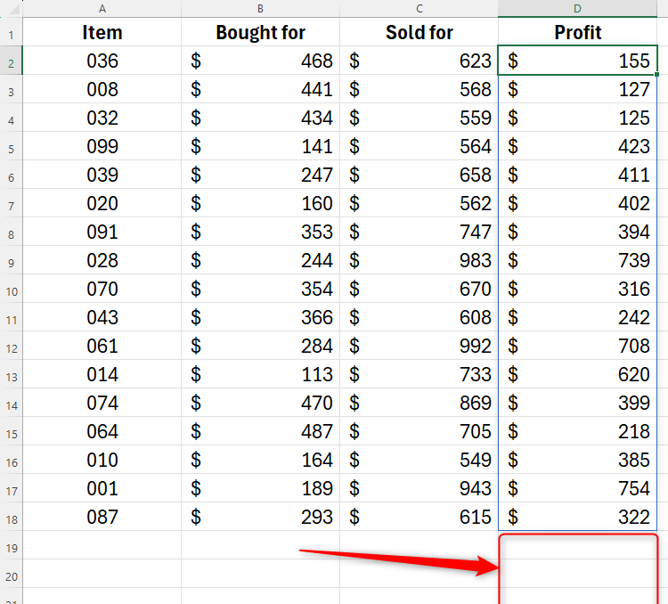This screenshot has width=668, height=604.
Task: Select row 18 header
Action: click(11, 518)
